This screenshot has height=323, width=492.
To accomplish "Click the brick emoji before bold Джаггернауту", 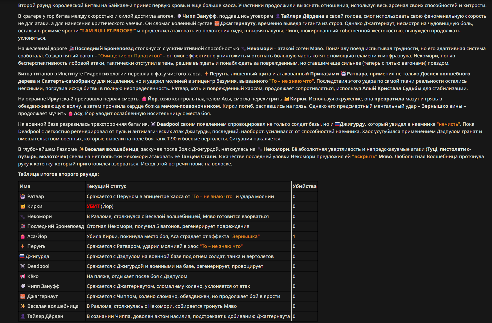I will [x=217, y=23].
